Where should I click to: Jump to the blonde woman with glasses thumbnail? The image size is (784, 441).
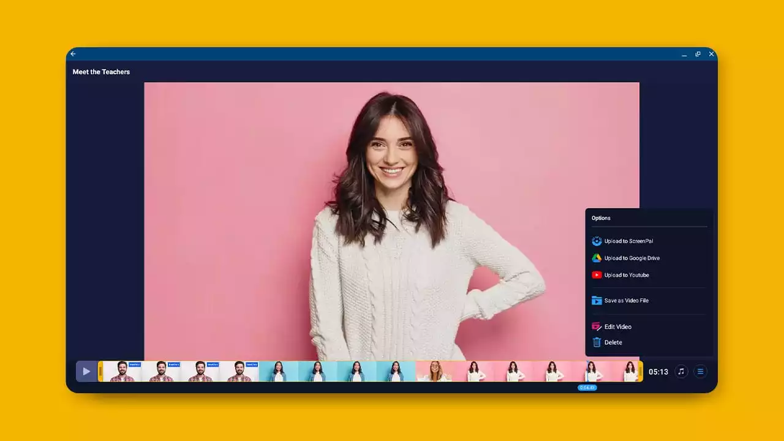[435, 371]
